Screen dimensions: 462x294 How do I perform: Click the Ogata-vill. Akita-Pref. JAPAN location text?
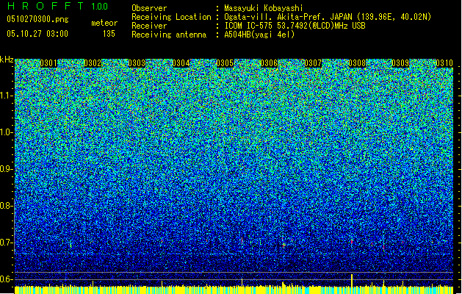click(328, 17)
